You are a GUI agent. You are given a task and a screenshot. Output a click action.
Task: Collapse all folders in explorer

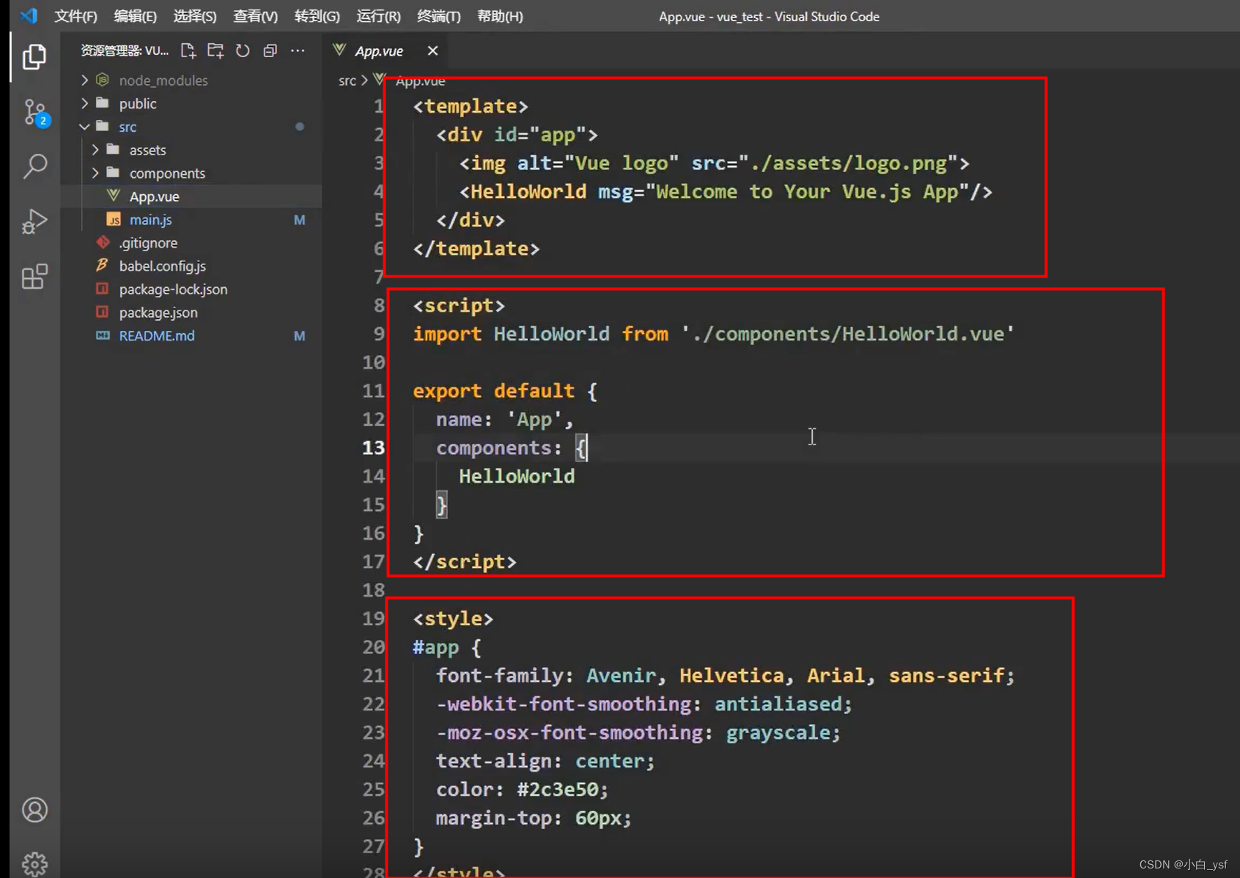(x=270, y=51)
